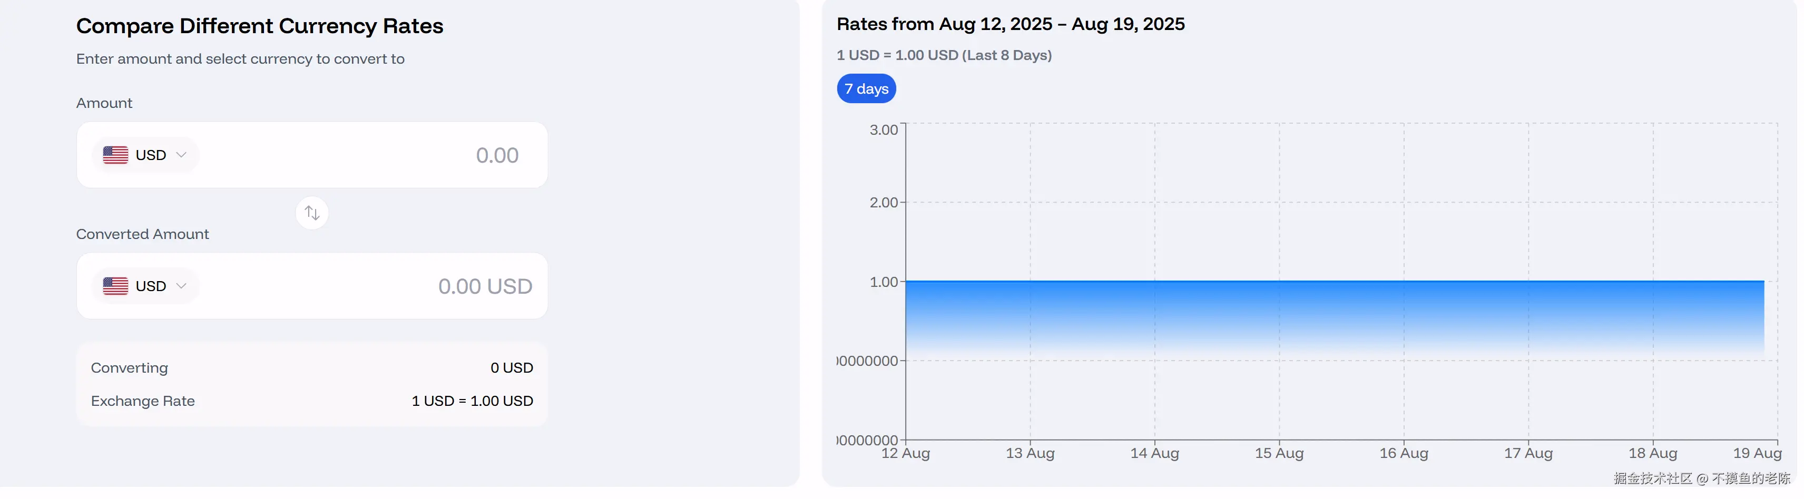Expand the Amount currency chevron
The image size is (1804, 499).
[x=181, y=155]
